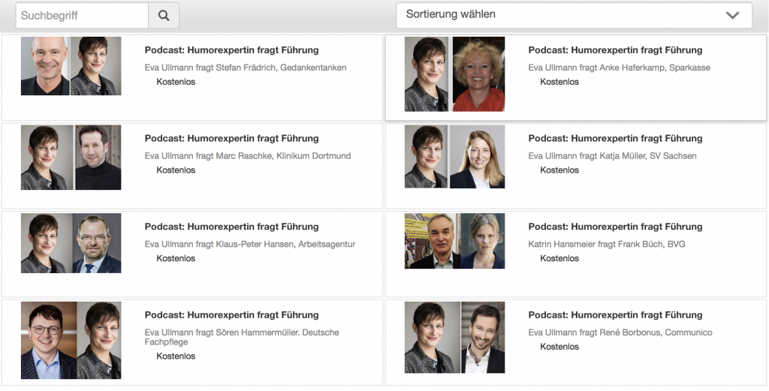The width and height of the screenshot is (769, 391).
Task: Select 'Katrin Hansmeier fragt Frank Büch, BVG'
Action: coord(607,244)
